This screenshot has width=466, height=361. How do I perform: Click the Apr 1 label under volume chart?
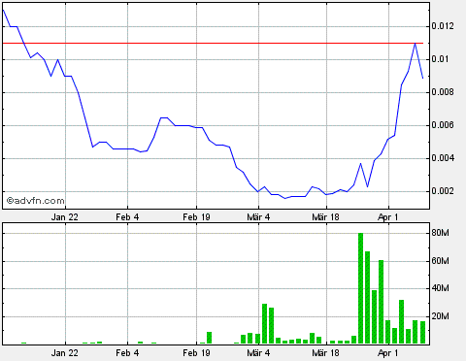pos(387,352)
